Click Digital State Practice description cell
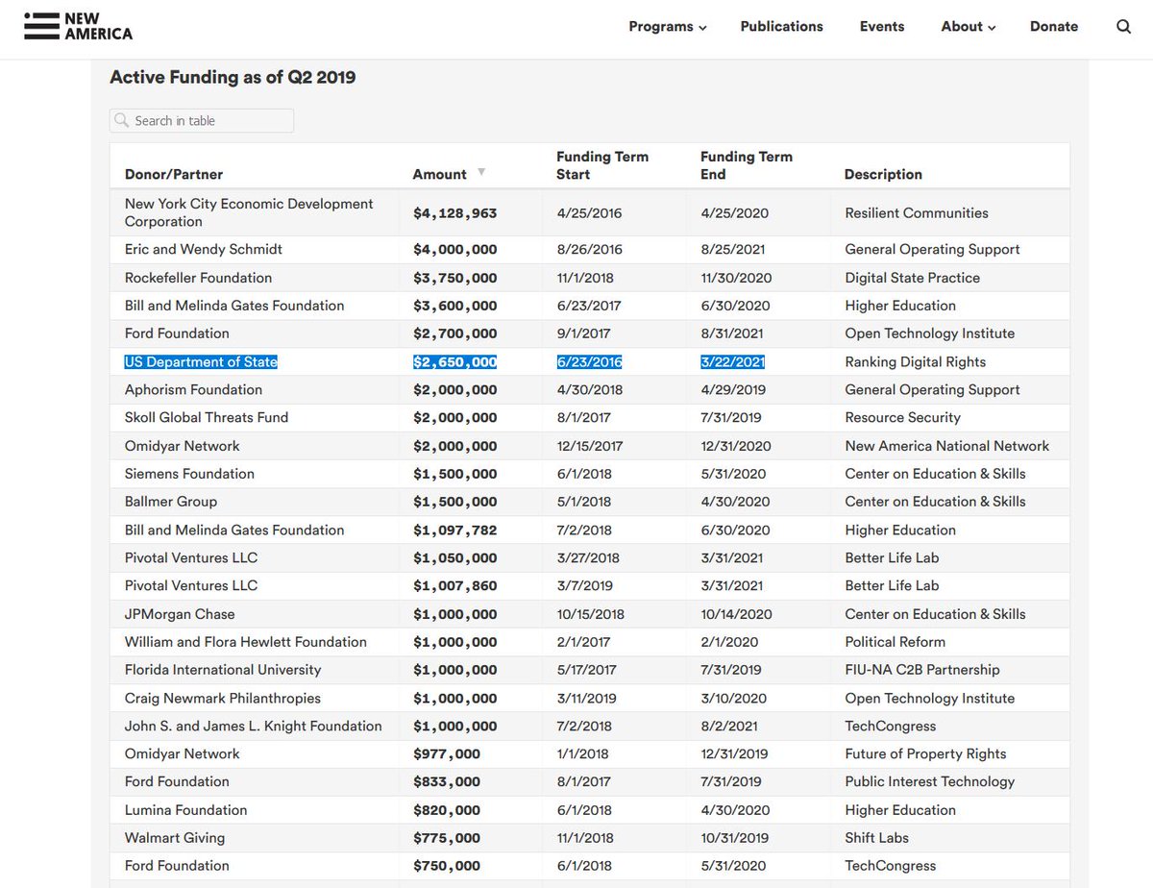The height and width of the screenshot is (888, 1153). 912,278
